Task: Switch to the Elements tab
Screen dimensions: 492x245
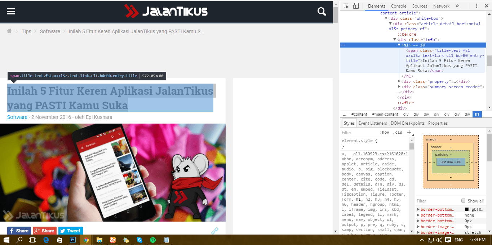Action: point(376,6)
